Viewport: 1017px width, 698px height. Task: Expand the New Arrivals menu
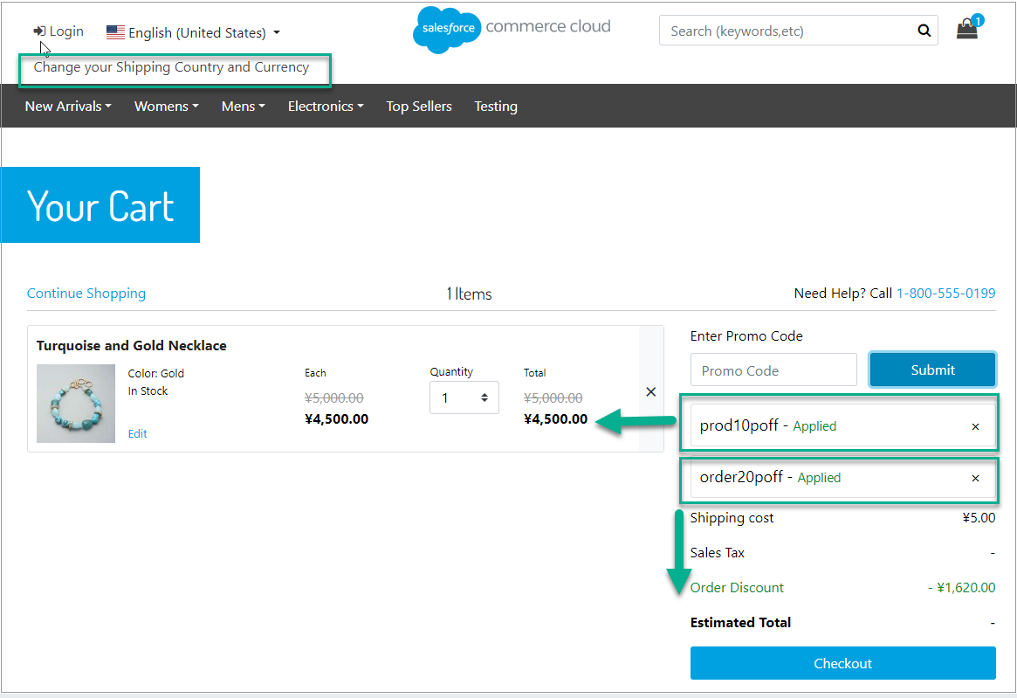[x=68, y=107]
